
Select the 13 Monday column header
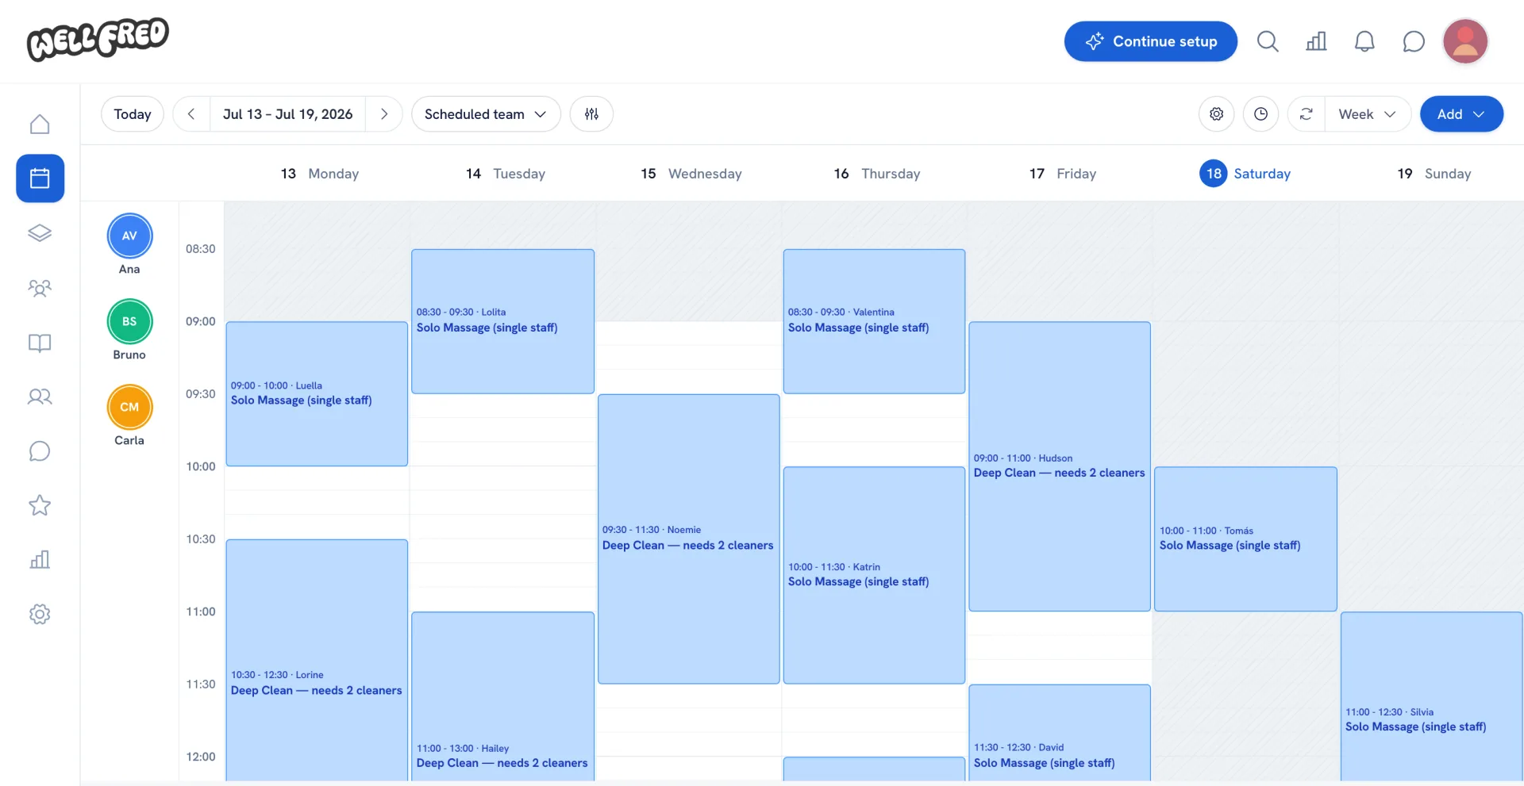tap(320, 174)
